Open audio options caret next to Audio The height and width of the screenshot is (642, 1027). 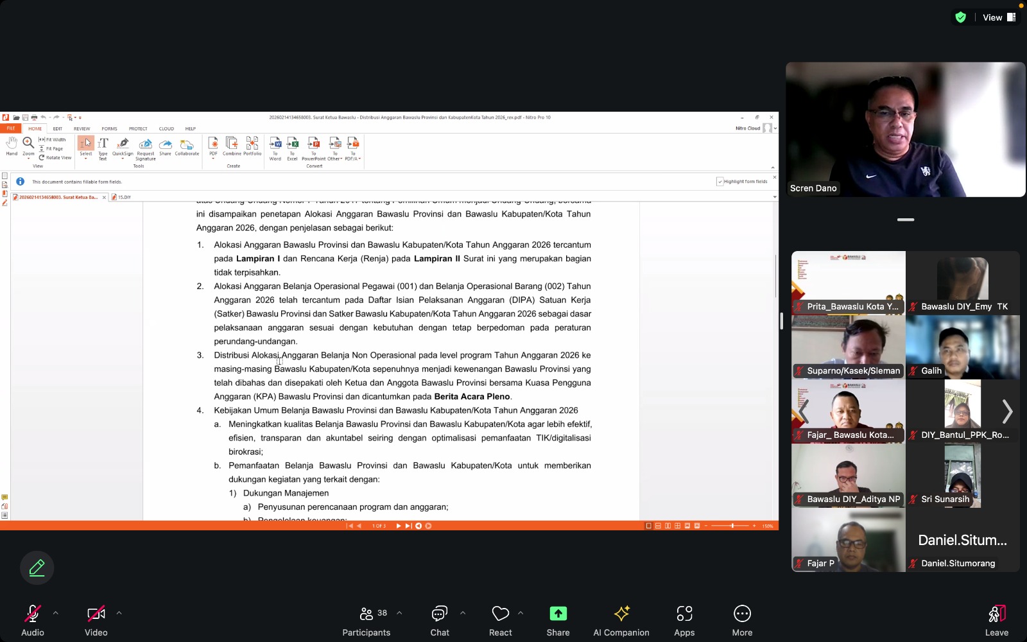pos(56,613)
